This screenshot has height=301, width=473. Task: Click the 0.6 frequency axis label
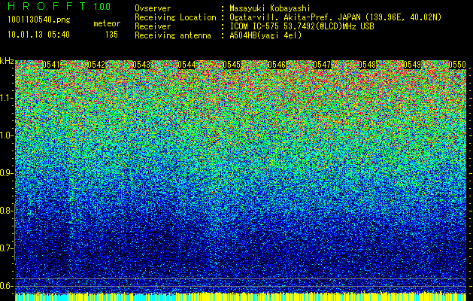[6, 286]
